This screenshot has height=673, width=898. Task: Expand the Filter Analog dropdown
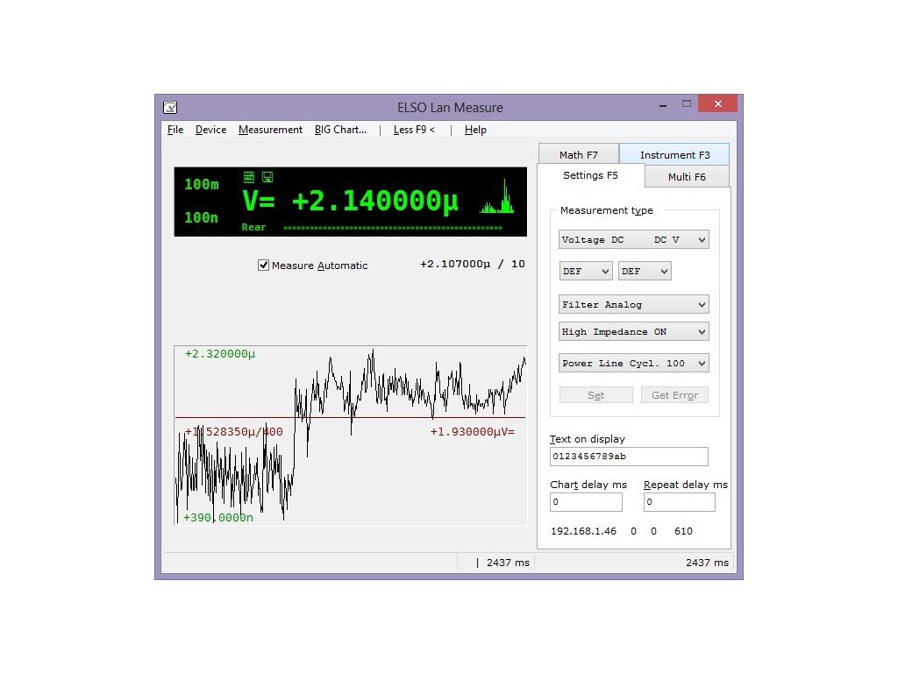click(x=633, y=305)
